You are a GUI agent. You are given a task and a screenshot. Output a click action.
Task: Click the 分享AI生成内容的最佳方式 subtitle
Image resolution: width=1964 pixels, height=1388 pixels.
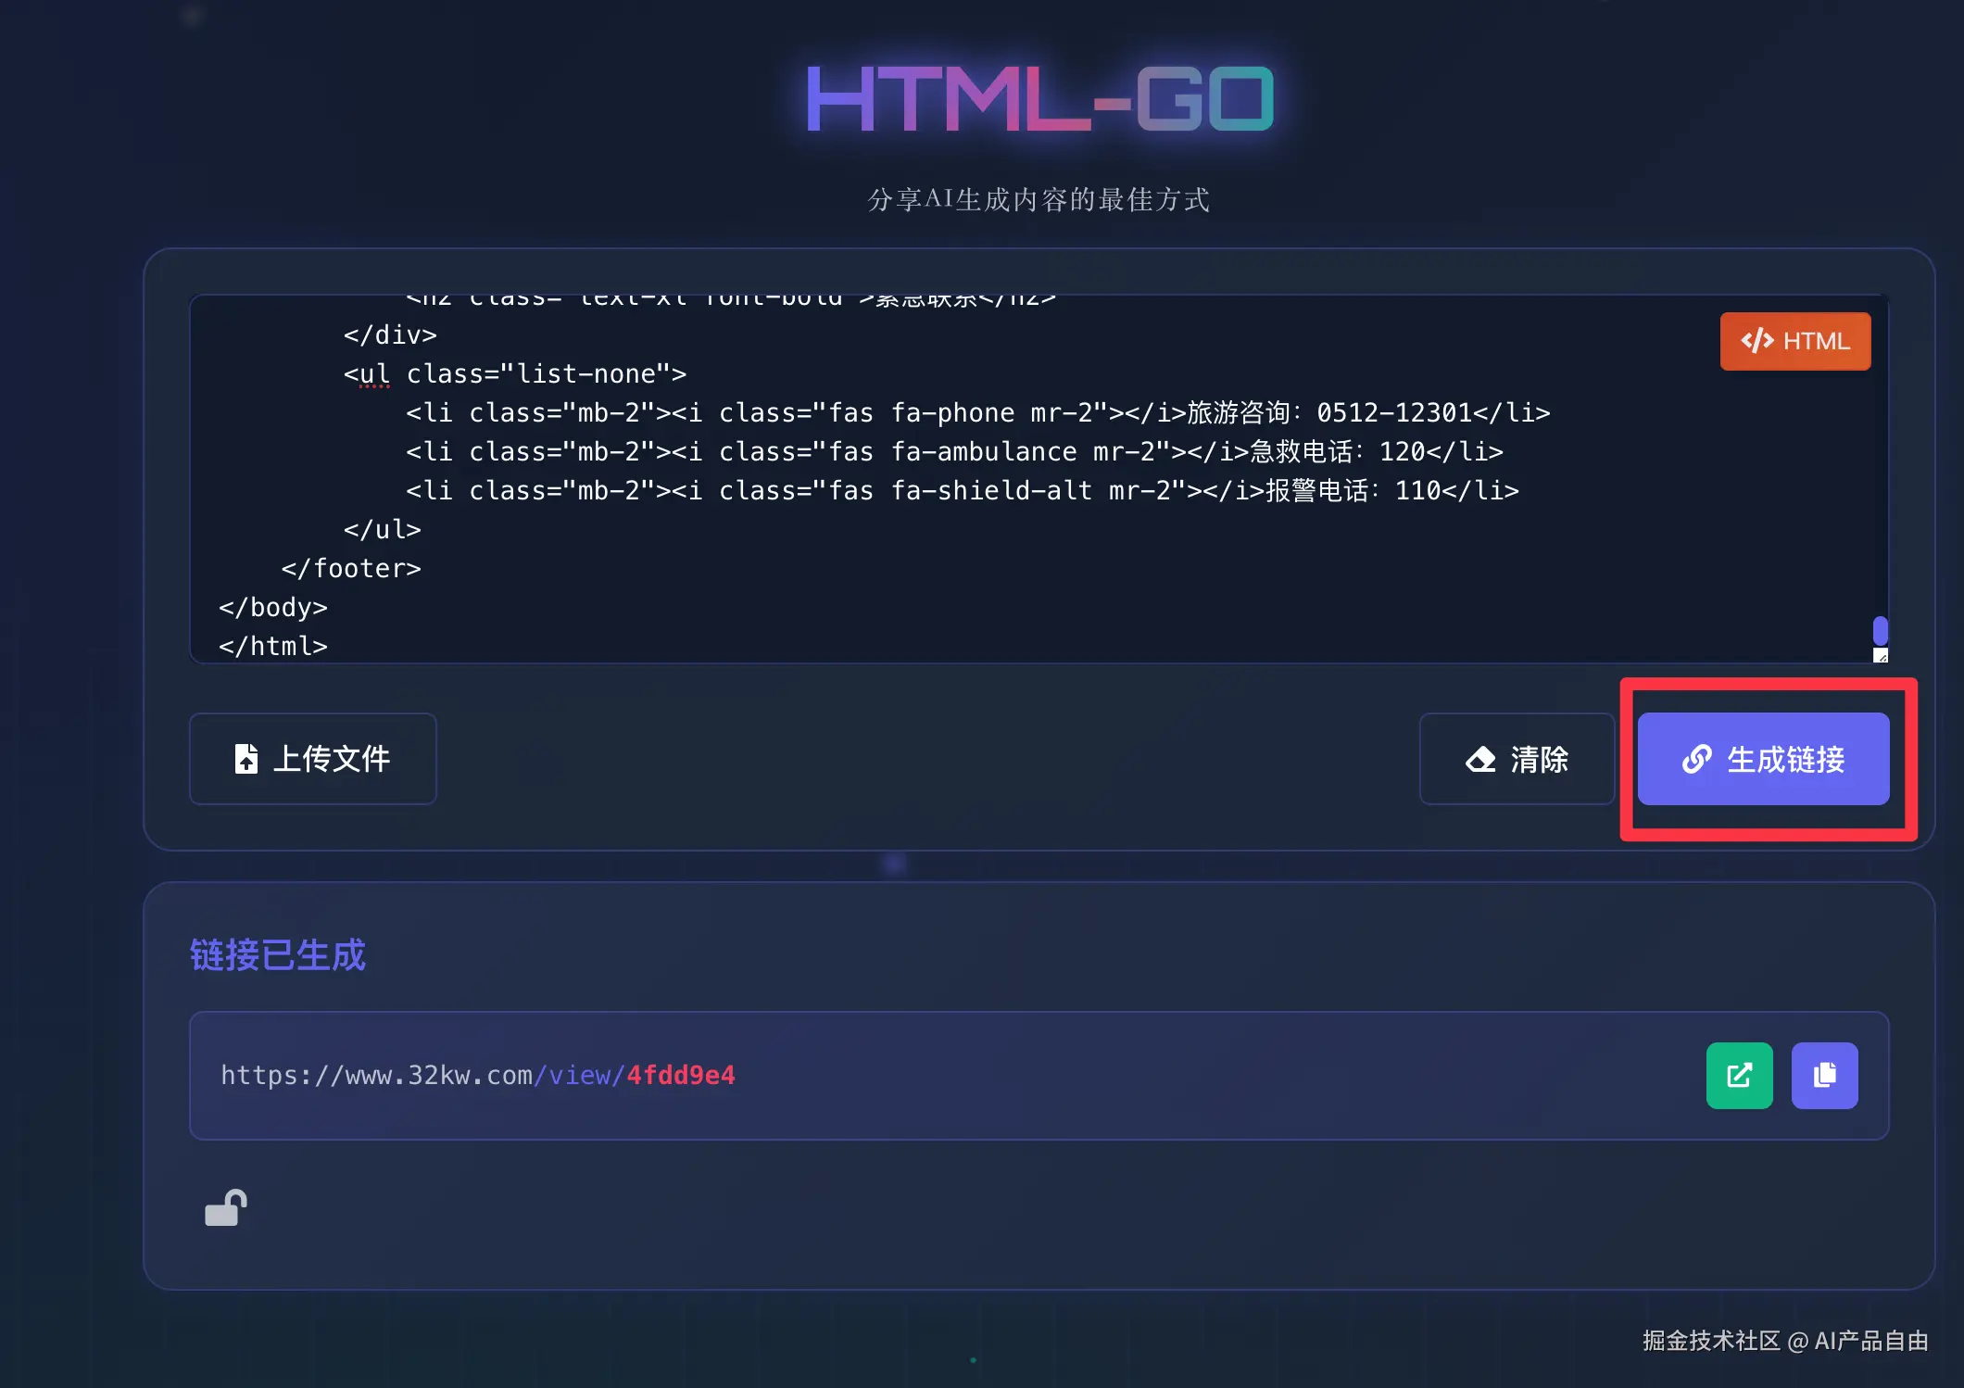pos(1039,199)
